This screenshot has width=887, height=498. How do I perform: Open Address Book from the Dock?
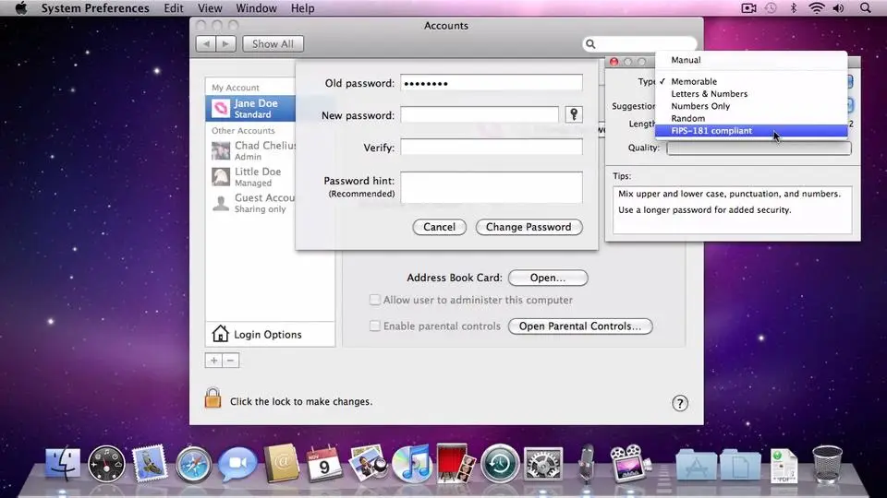pyautogui.click(x=281, y=464)
